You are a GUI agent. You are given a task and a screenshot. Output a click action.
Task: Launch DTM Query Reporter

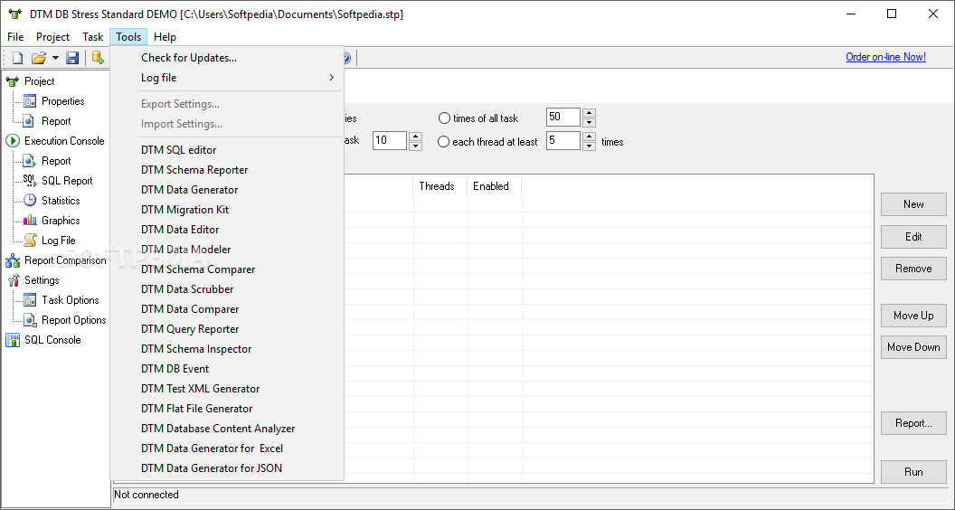[x=227, y=329]
